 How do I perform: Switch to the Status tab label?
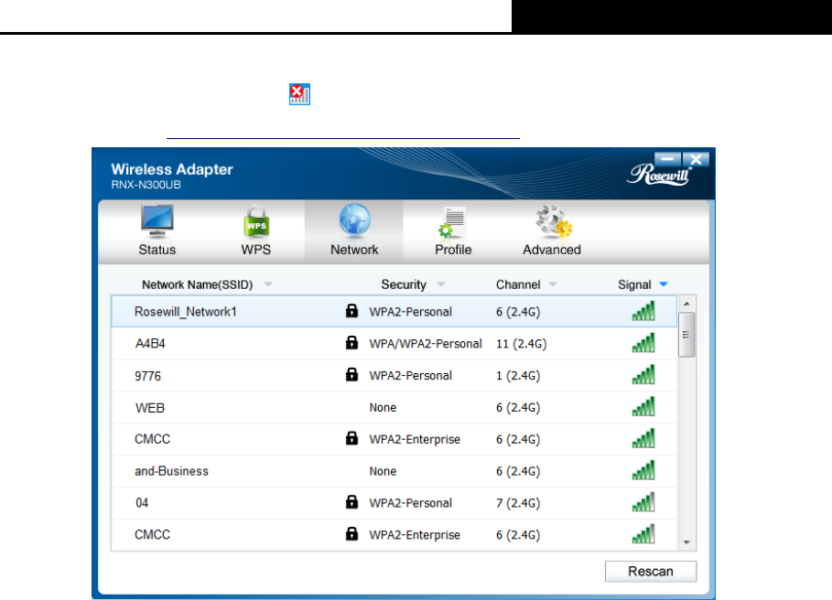pyautogui.click(x=157, y=250)
